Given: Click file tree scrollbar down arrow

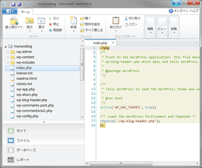Looking at the screenshot, I should [82, 117].
